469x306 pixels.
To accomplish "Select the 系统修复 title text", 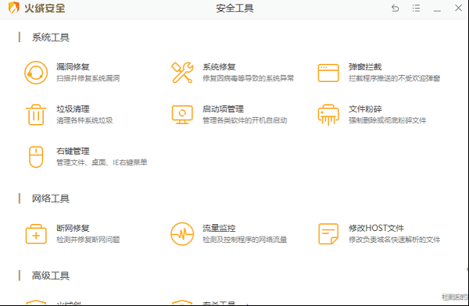I will coord(219,67).
